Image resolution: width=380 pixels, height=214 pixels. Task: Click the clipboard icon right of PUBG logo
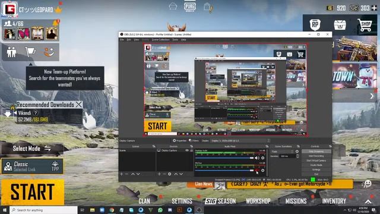click(x=208, y=7)
